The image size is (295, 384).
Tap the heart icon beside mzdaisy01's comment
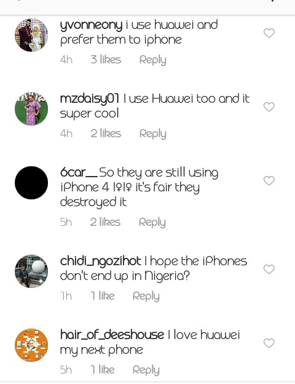269,107
